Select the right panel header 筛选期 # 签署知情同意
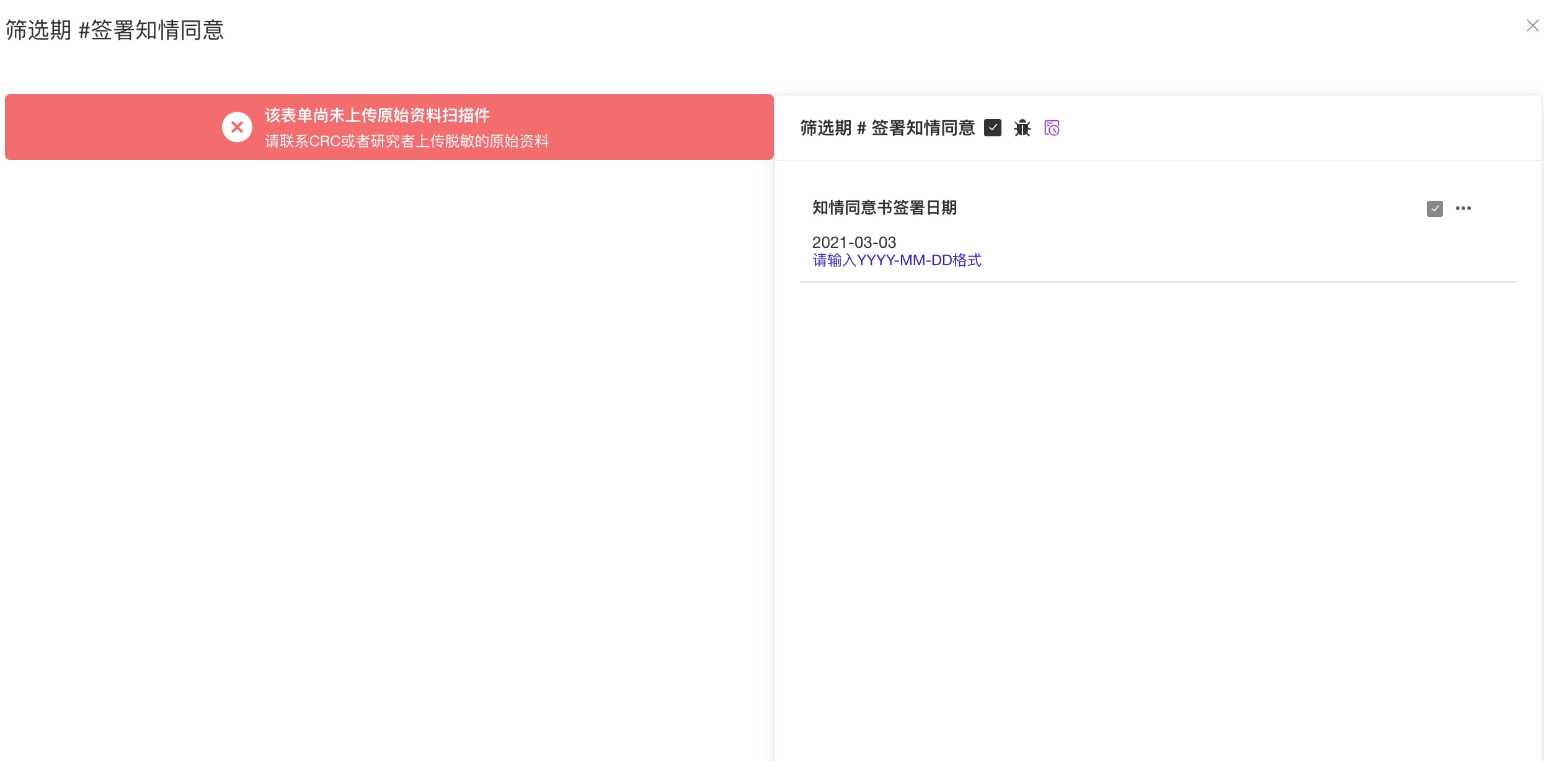This screenshot has width=1544, height=761. coord(887,128)
